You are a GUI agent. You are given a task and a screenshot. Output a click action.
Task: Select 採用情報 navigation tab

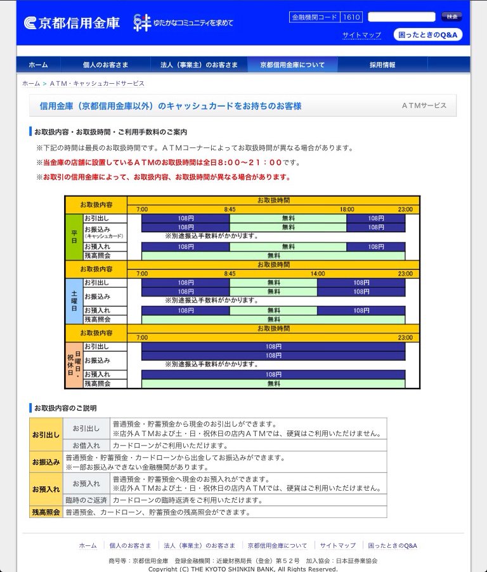382,65
